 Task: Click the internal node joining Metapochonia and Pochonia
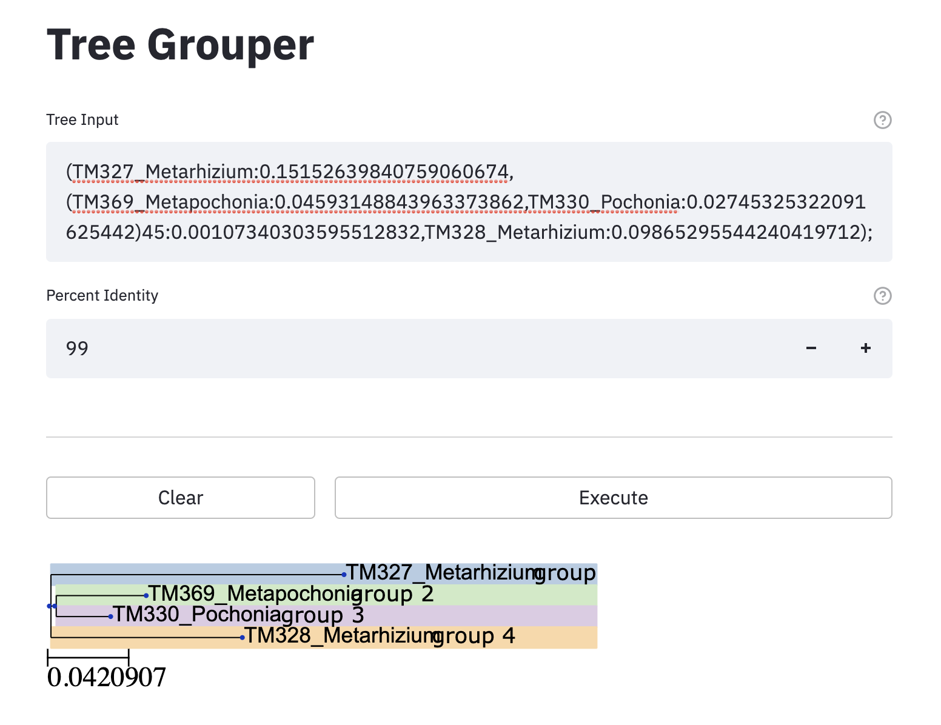pos(55,606)
